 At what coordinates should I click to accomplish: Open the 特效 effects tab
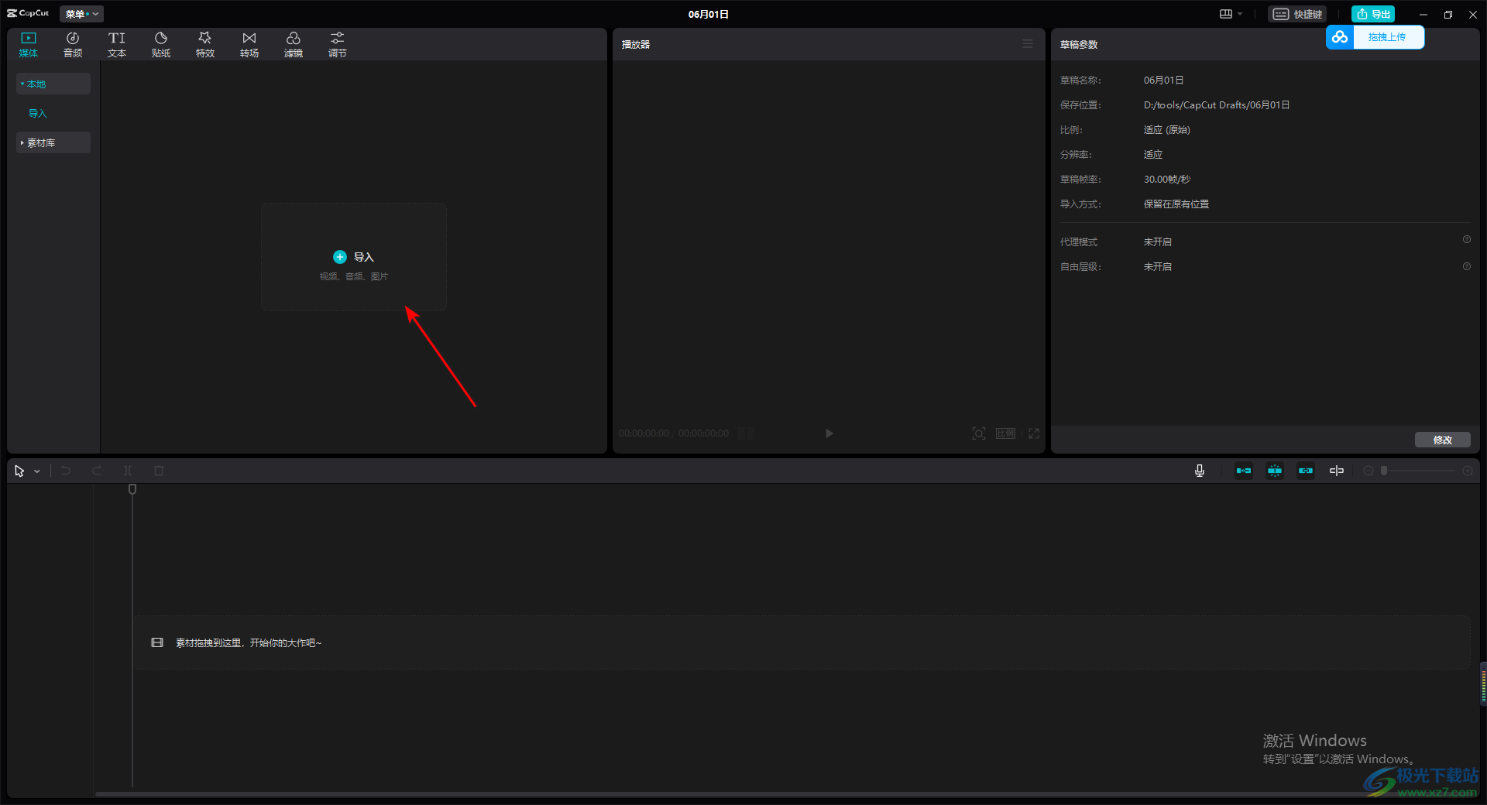pyautogui.click(x=205, y=45)
